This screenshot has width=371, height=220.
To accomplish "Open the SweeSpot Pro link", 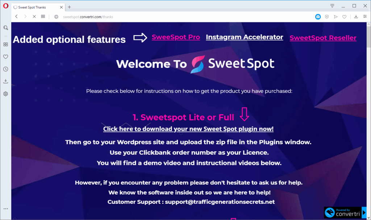I will 176,37.
